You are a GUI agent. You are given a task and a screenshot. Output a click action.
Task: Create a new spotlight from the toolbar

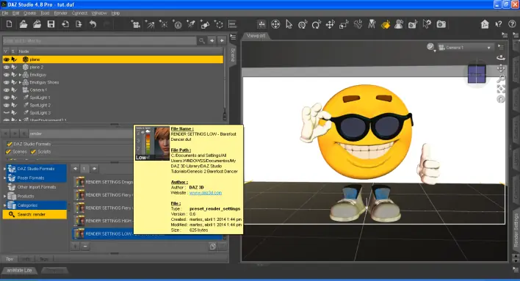(x=191, y=24)
